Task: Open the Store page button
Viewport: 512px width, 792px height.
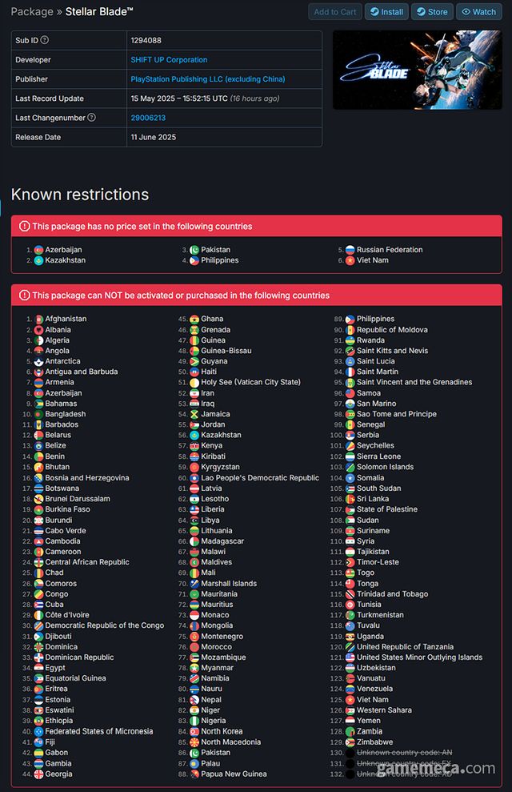Action: point(431,12)
